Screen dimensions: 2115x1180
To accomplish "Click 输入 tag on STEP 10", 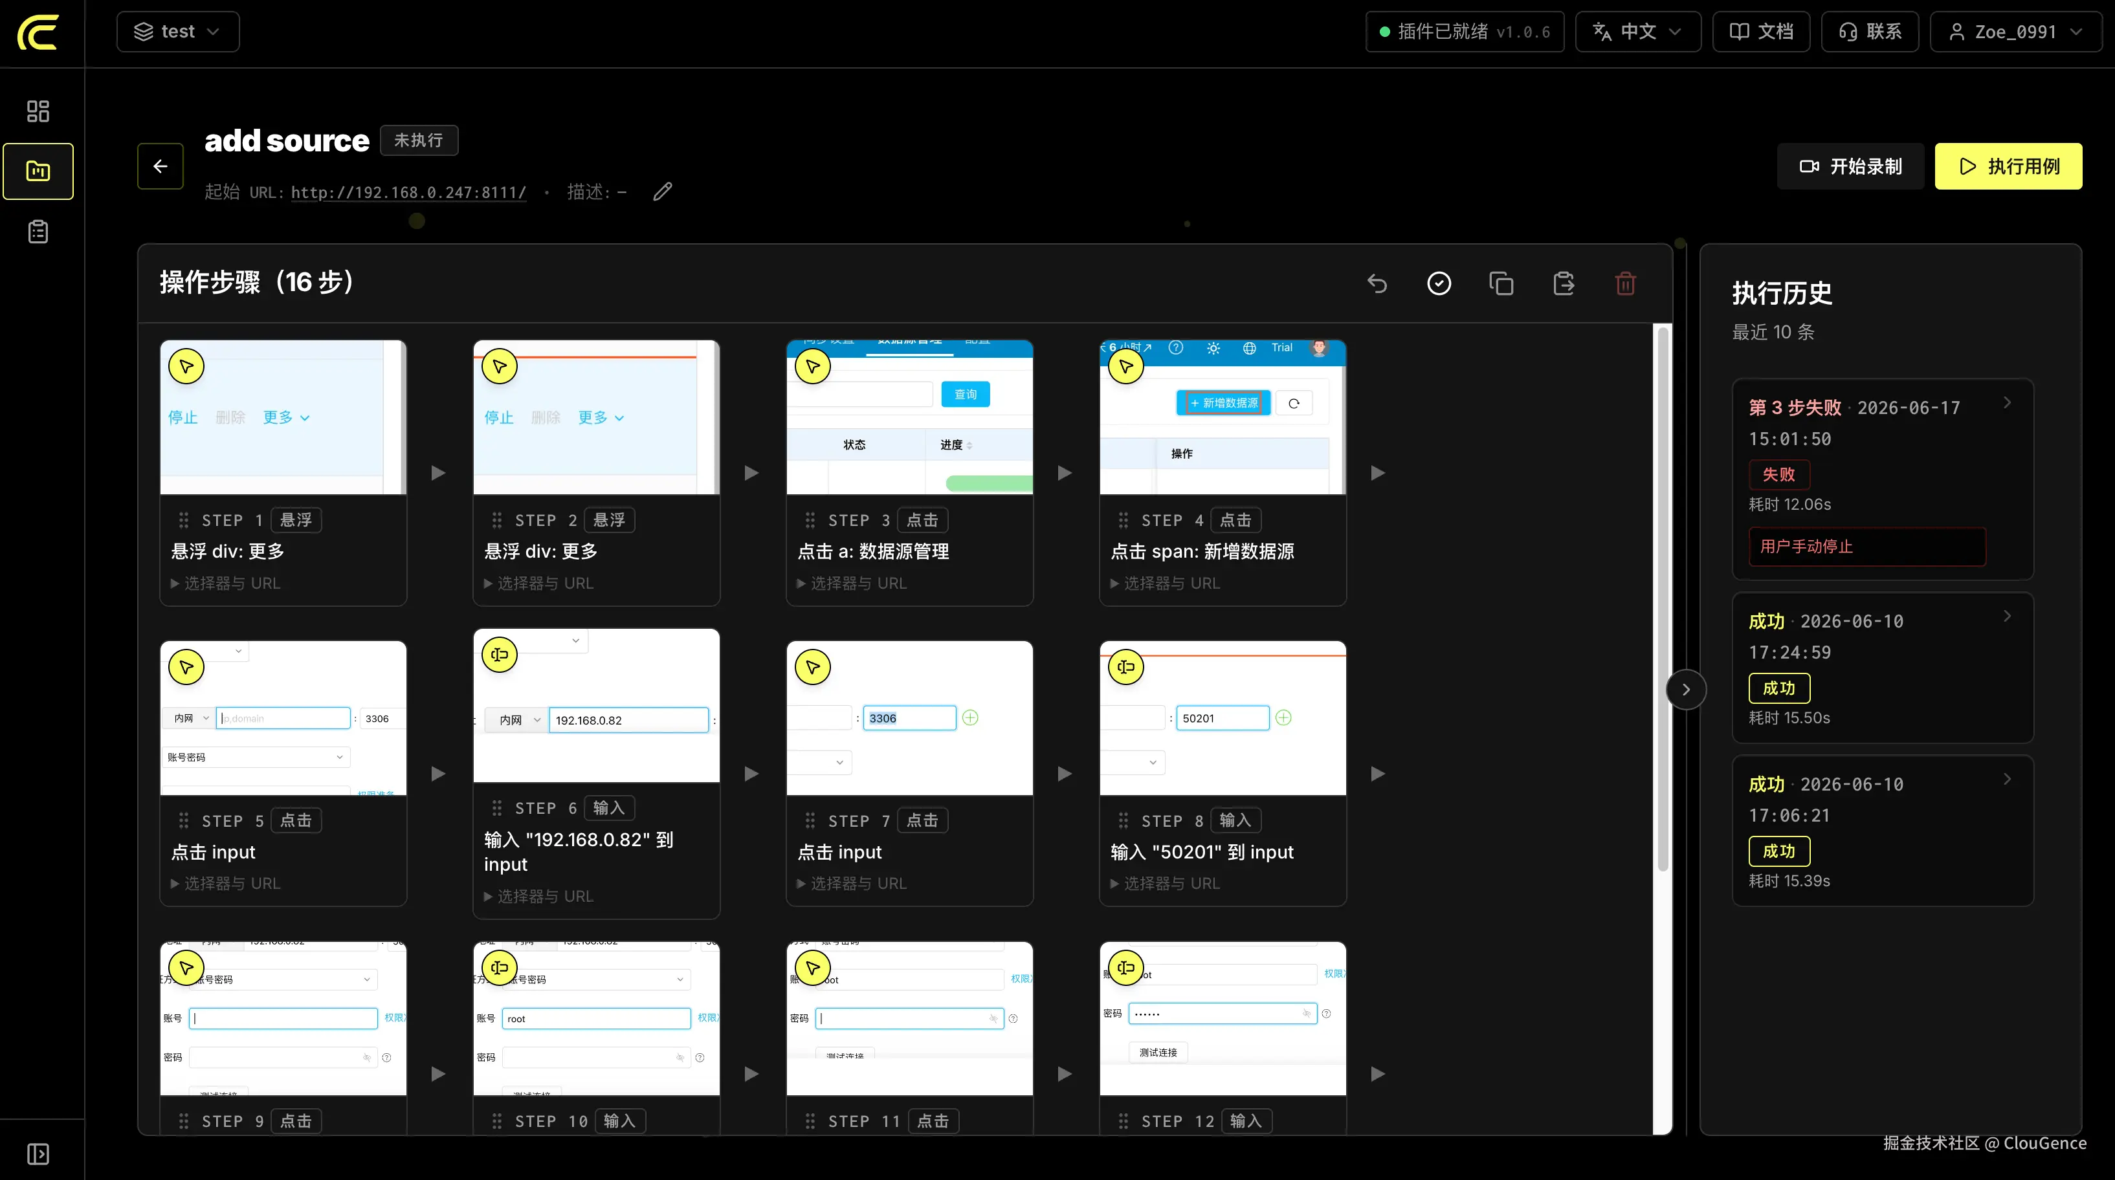I will pyautogui.click(x=620, y=1121).
